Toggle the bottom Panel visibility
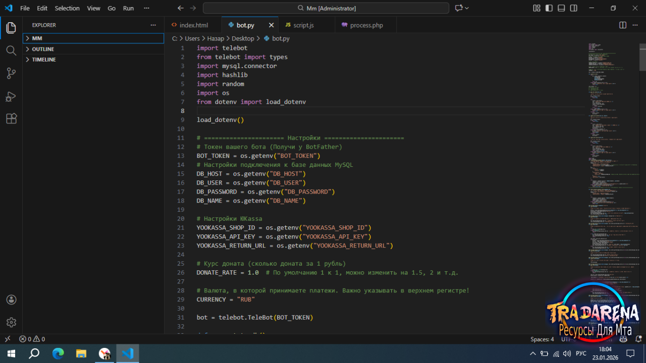Screen dimensions: 646x363 pyautogui.click(x=561, y=8)
